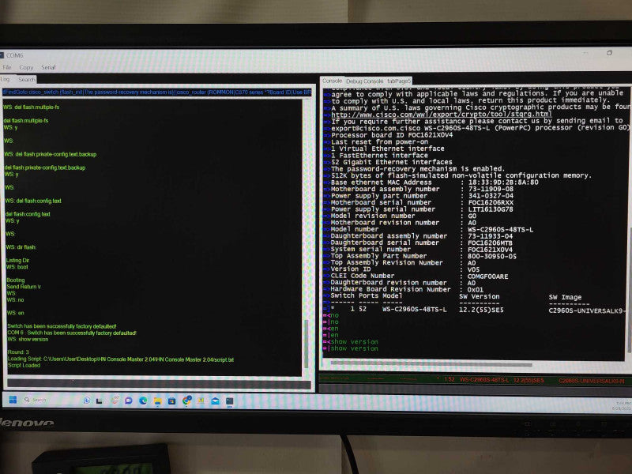Click Base ethernet MAC Address value
632x474 pixels.
click(x=503, y=182)
